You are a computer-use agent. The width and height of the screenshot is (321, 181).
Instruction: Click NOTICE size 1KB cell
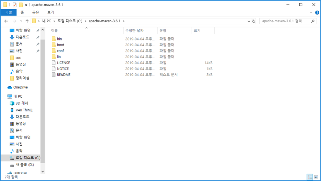[x=210, y=69]
